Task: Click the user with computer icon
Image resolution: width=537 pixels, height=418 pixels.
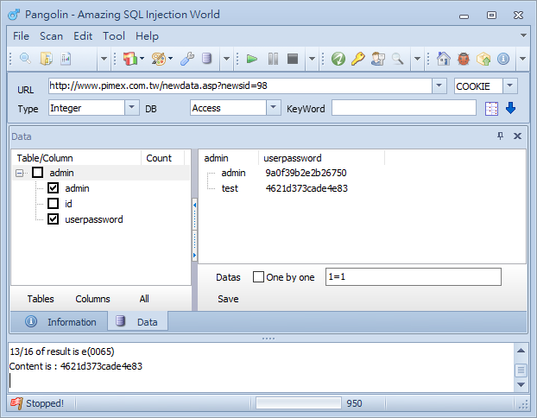Action: tap(378, 59)
